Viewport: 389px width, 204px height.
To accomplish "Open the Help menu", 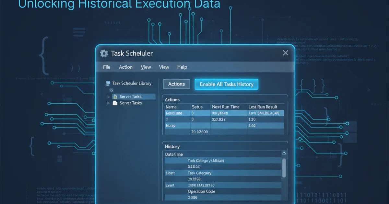I will pos(182,67).
